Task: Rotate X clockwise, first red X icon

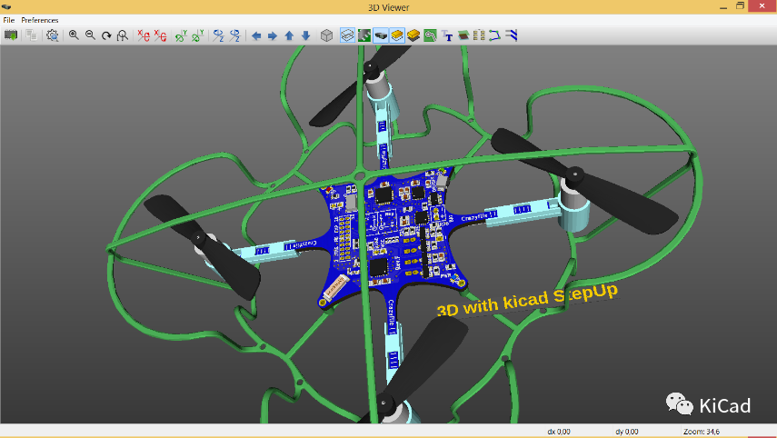Action: coord(144,35)
